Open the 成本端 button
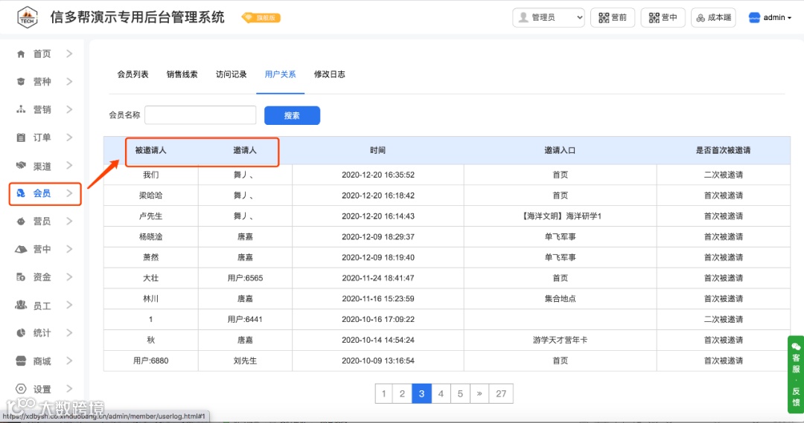The image size is (804, 423). 714,17
